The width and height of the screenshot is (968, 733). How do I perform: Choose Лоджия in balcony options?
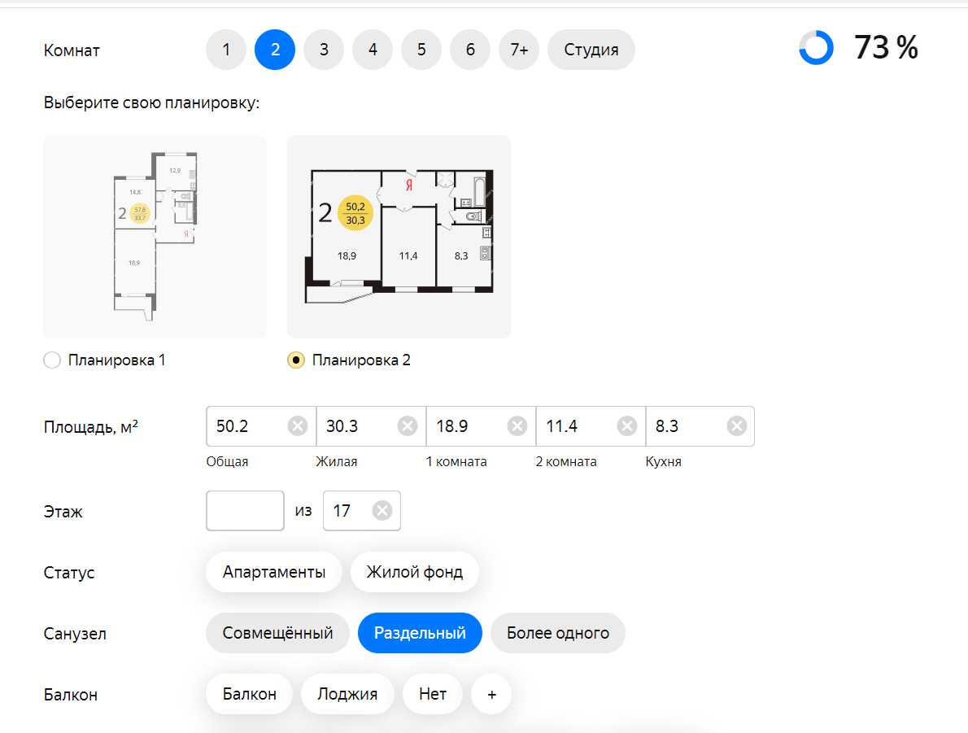click(347, 694)
